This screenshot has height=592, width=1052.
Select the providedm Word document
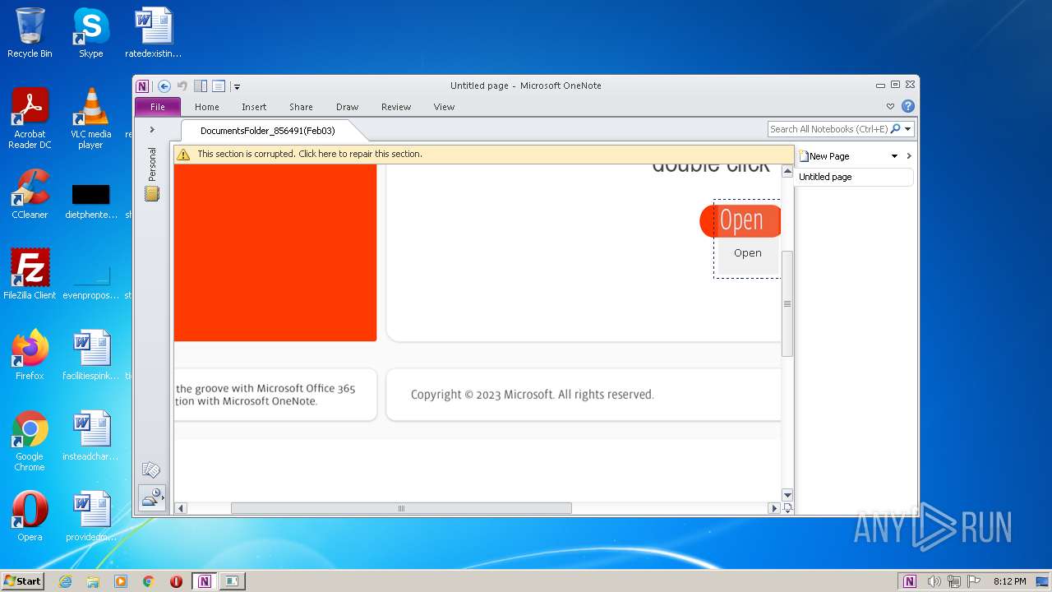pyautogui.click(x=90, y=516)
